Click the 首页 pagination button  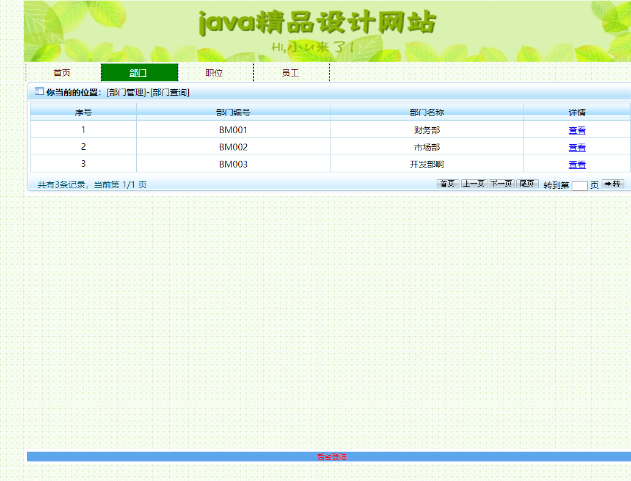pos(448,184)
